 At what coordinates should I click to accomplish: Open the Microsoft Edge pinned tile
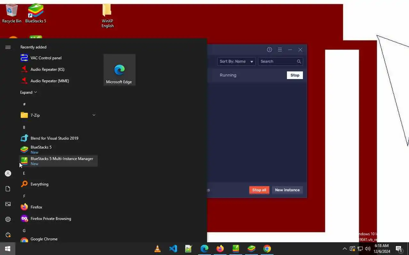point(120,70)
